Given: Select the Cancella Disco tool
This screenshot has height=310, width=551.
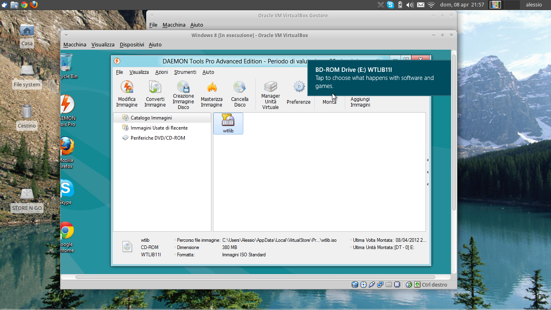Looking at the screenshot, I should click(240, 93).
